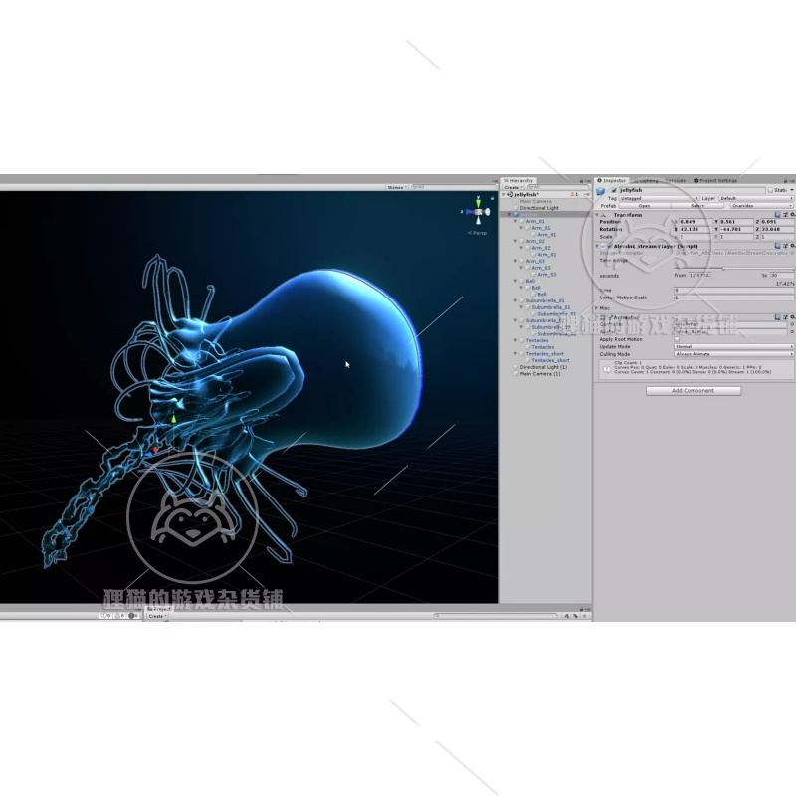Select the Project tab
The width and height of the screenshot is (796, 796).
(159, 609)
